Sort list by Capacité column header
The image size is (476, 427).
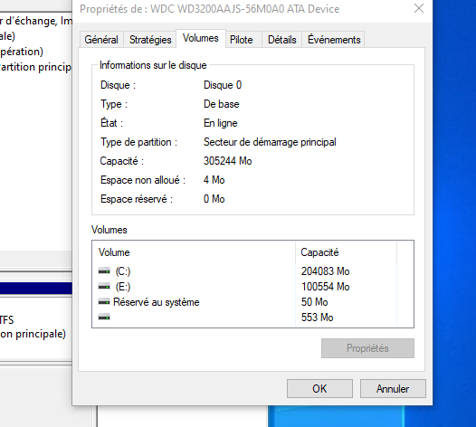[x=346, y=252]
